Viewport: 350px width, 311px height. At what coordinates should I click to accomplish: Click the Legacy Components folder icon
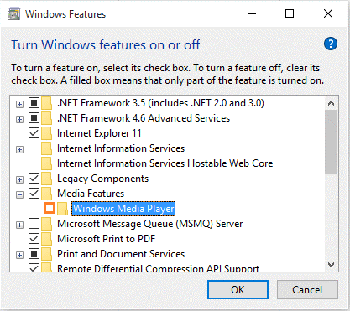click(46, 179)
